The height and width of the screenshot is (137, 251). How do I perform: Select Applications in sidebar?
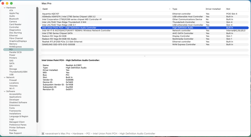coord(15,97)
